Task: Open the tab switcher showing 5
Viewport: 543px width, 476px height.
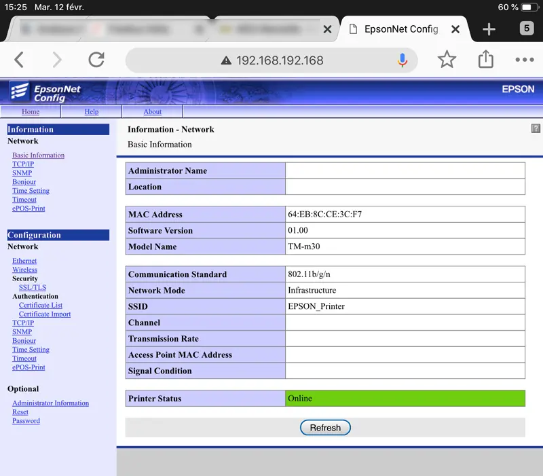Action: (x=527, y=28)
